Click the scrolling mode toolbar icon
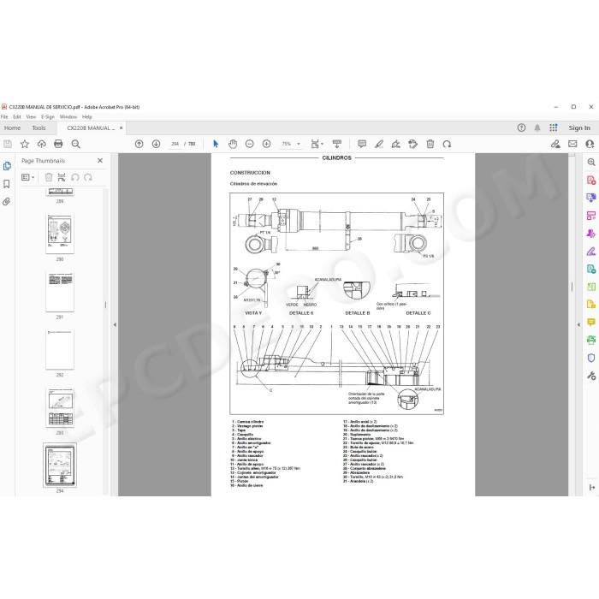The image size is (599, 599). pyautogui.click(x=337, y=144)
